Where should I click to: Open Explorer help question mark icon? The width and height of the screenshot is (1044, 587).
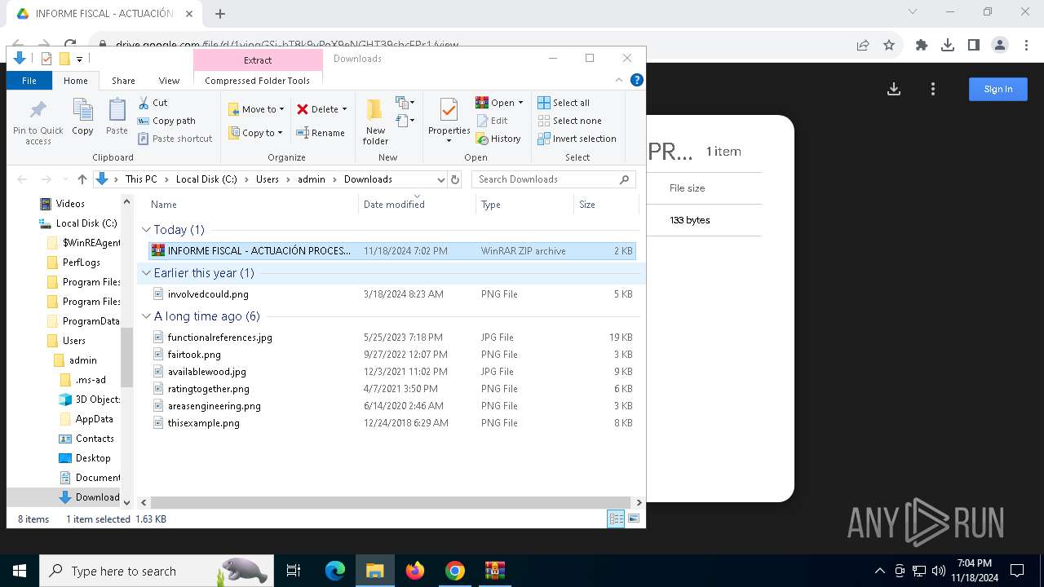coord(637,80)
